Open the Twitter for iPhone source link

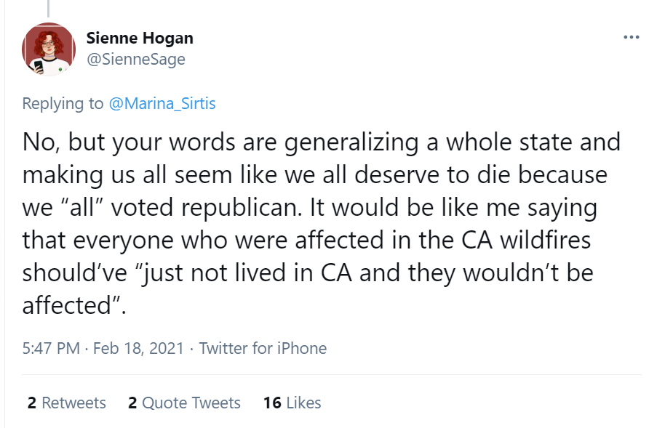[x=263, y=348]
